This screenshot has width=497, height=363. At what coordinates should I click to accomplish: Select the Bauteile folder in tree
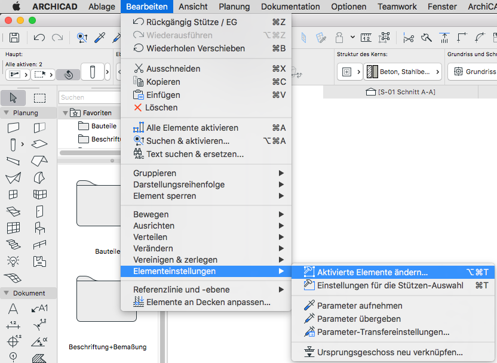pyautogui.click(x=97, y=126)
